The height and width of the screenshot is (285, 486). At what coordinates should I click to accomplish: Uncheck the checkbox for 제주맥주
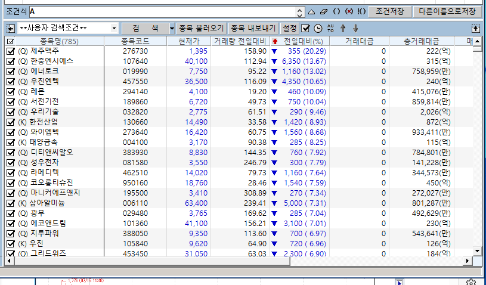click(10, 51)
